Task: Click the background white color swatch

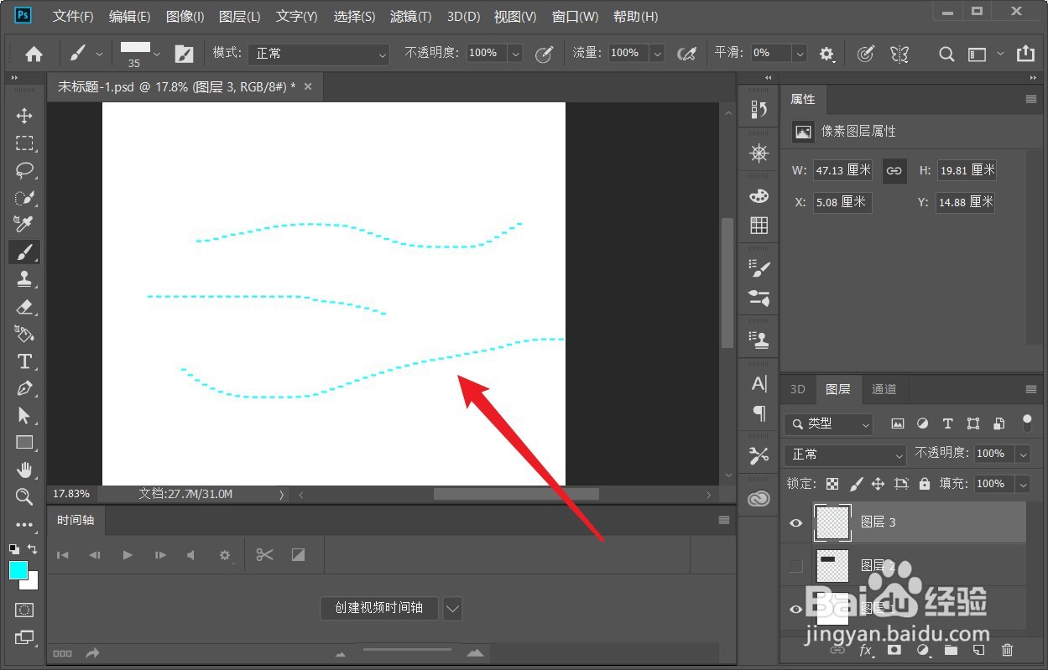Action: (30, 582)
